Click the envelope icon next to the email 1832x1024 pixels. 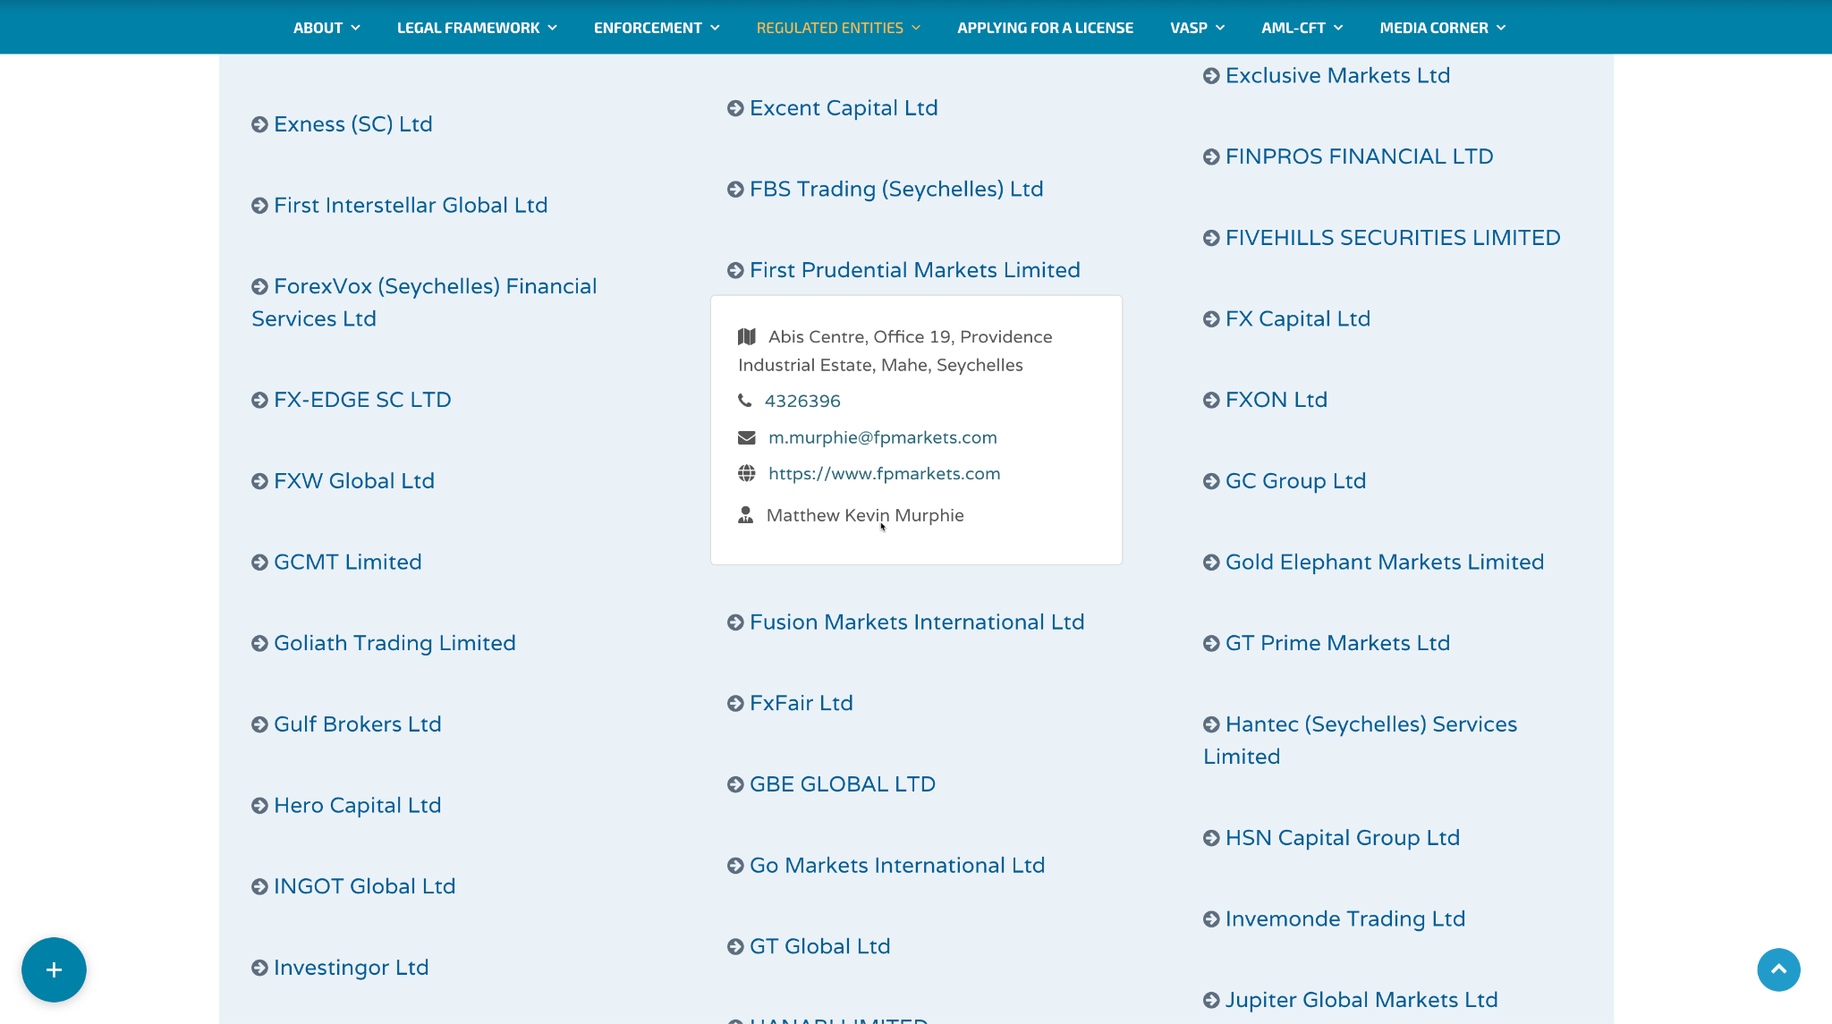pyautogui.click(x=746, y=437)
